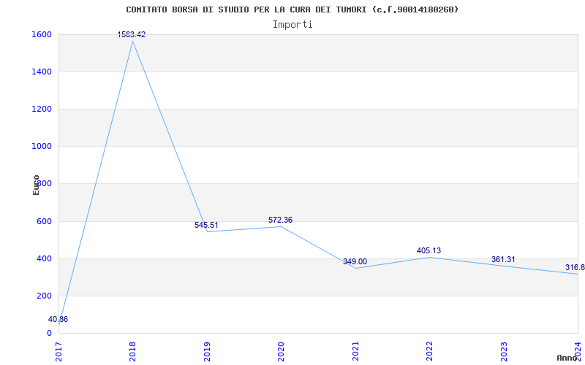The width and height of the screenshot is (585, 365).
Task: Click the 545.51 data label
Action: (x=206, y=225)
